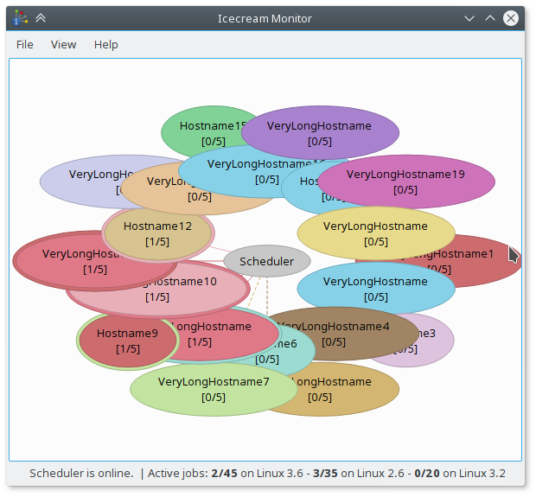Screen dimensions: 536x497
Task: Open the View menu
Action: [x=63, y=44]
